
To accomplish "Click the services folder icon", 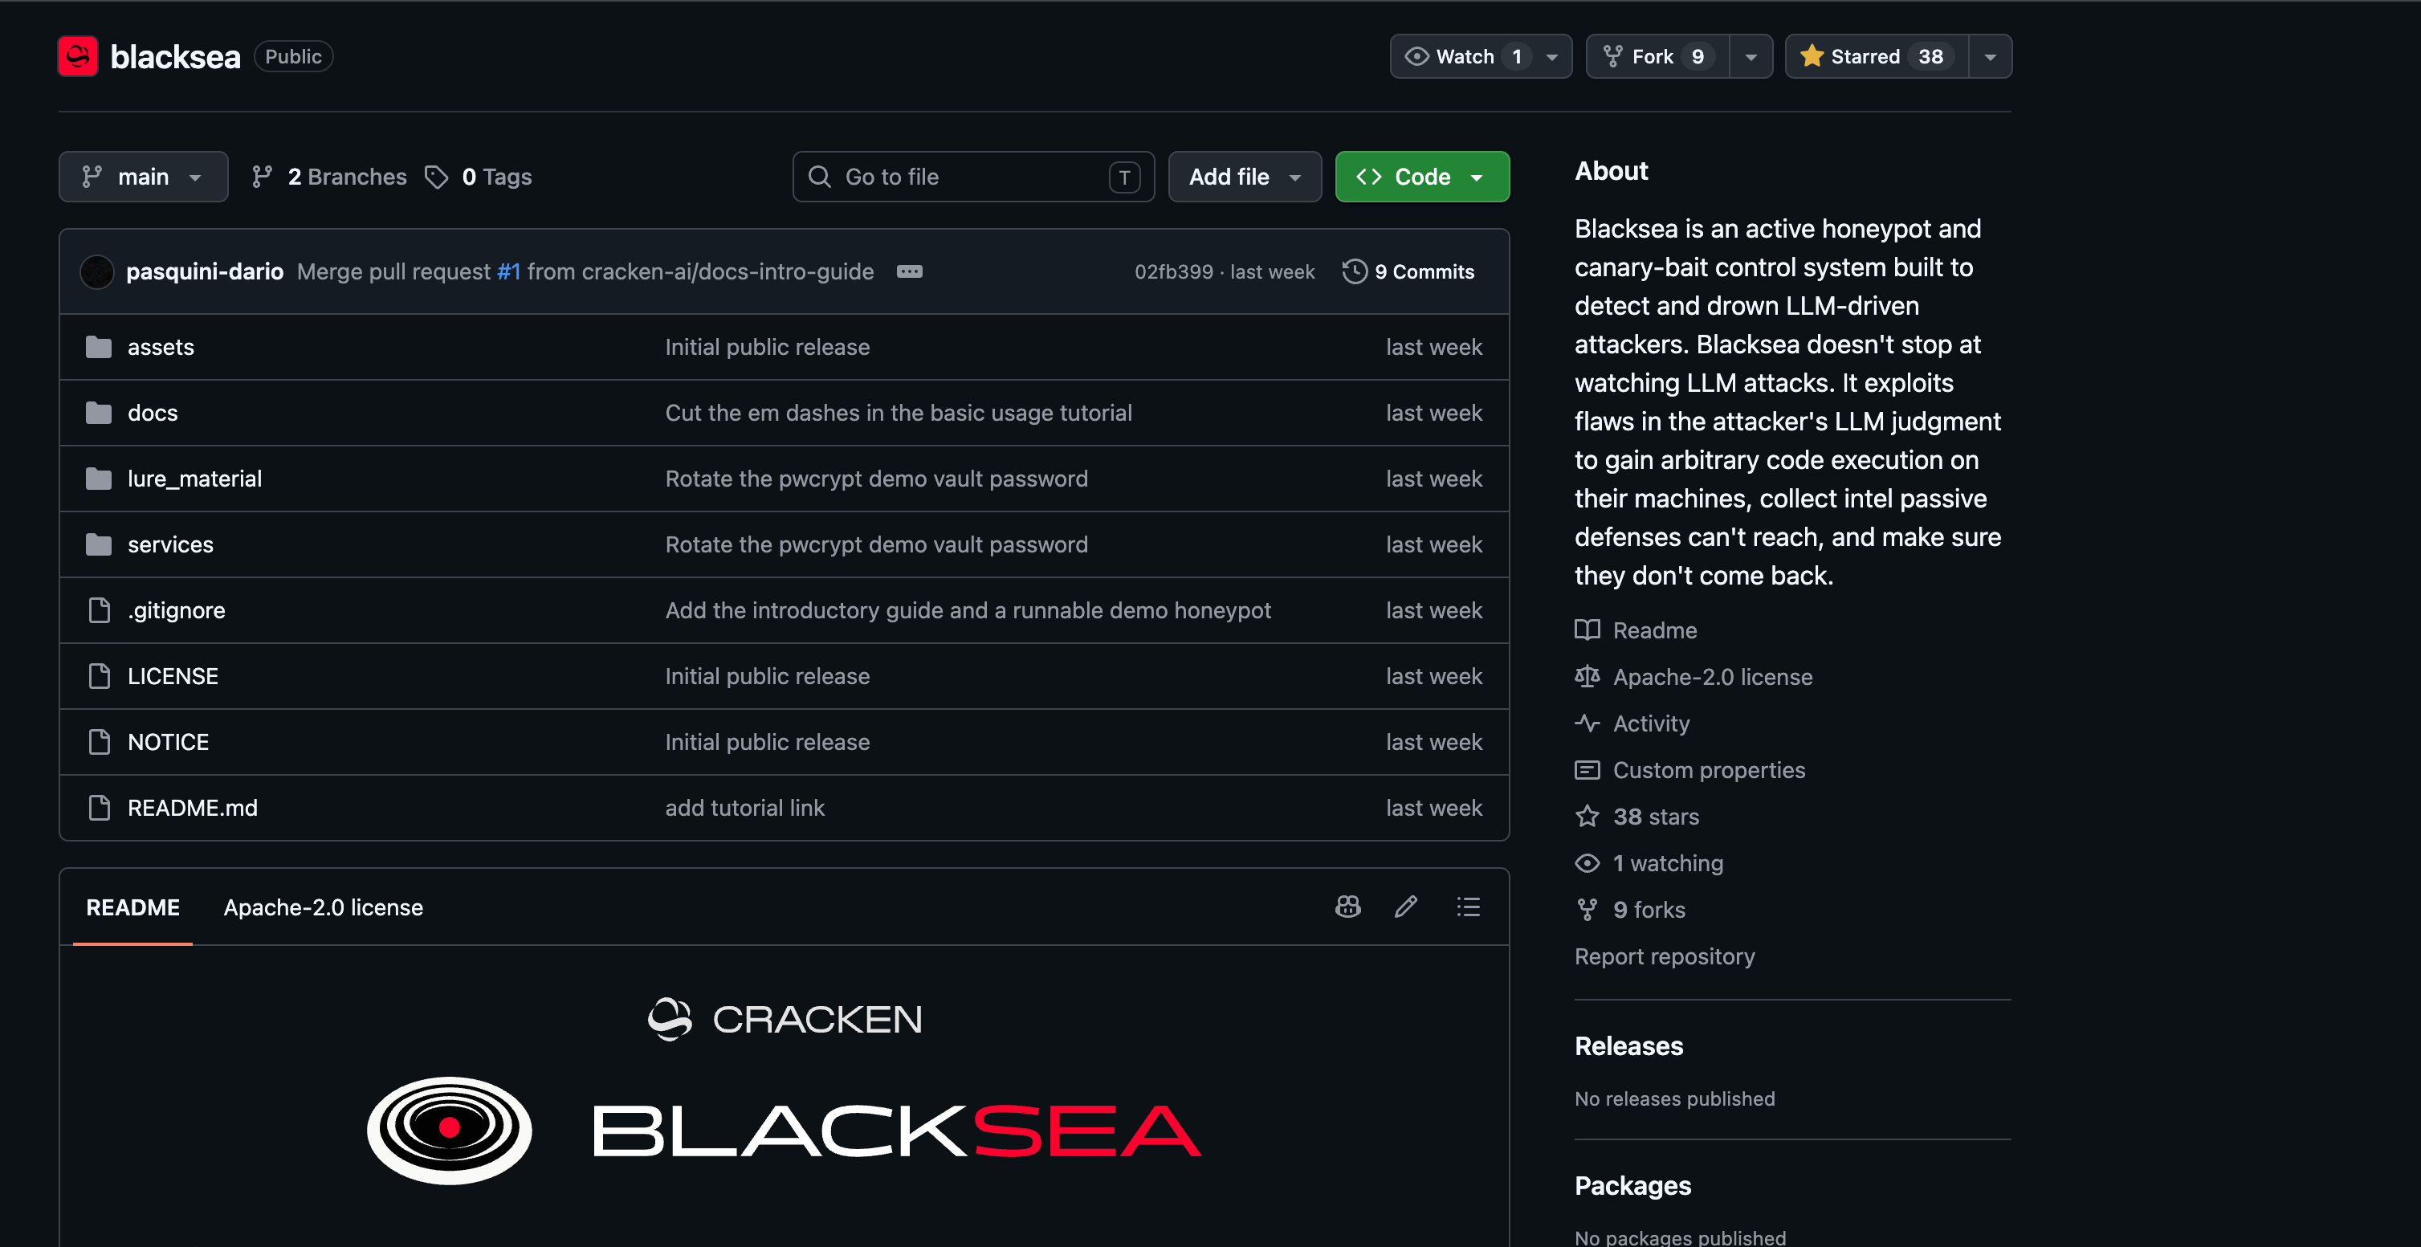I will [99, 544].
